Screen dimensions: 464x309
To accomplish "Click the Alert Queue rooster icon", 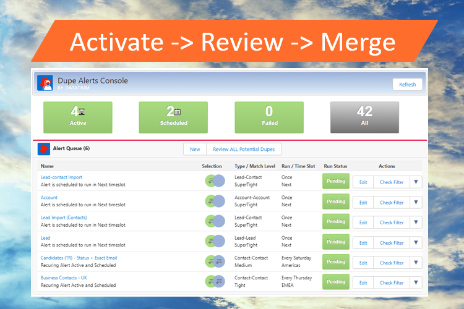I will [x=44, y=149].
